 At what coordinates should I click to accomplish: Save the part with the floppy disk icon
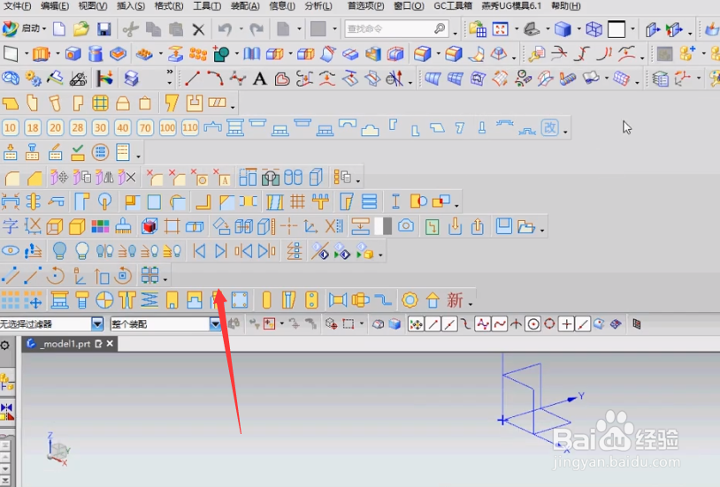coord(104,29)
